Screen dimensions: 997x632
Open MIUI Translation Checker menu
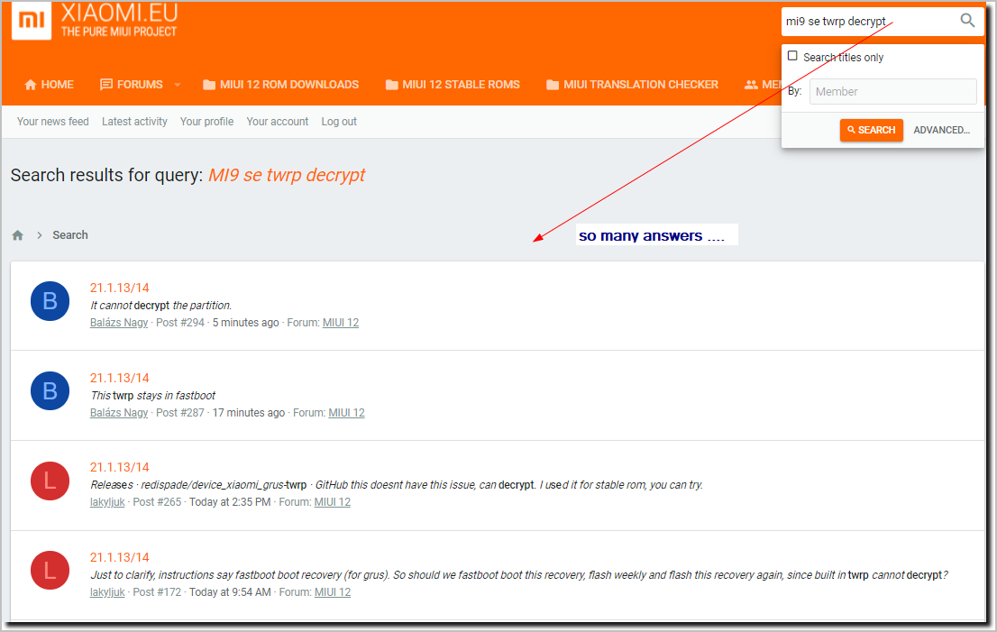pos(633,85)
